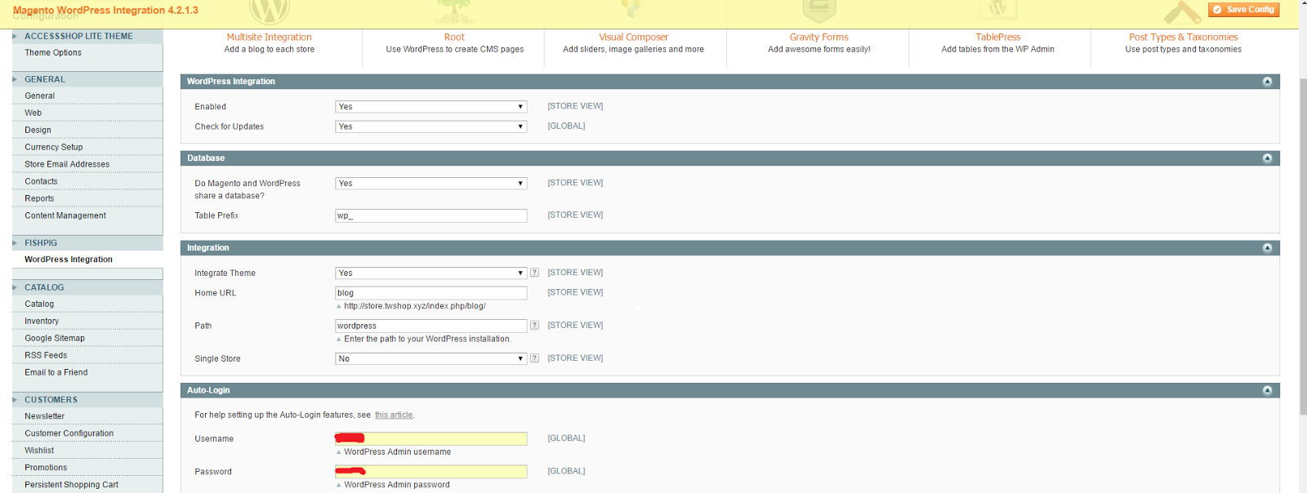Collapse the Integration section arrow icon

point(1267,248)
